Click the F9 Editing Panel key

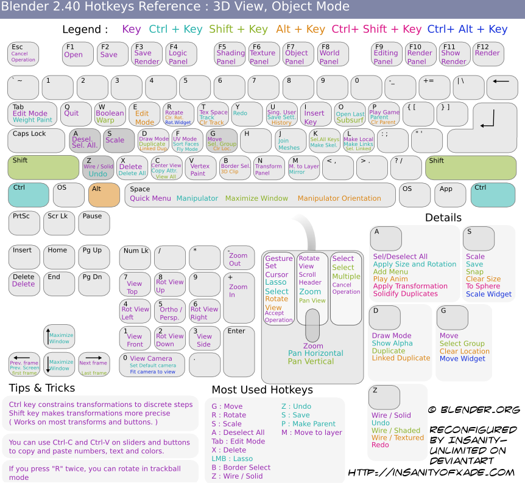[386, 54]
